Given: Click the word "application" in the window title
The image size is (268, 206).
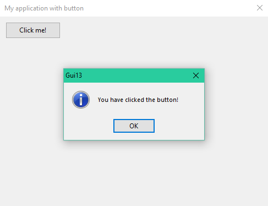Looking at the screenshot, I should coord(31,8).
